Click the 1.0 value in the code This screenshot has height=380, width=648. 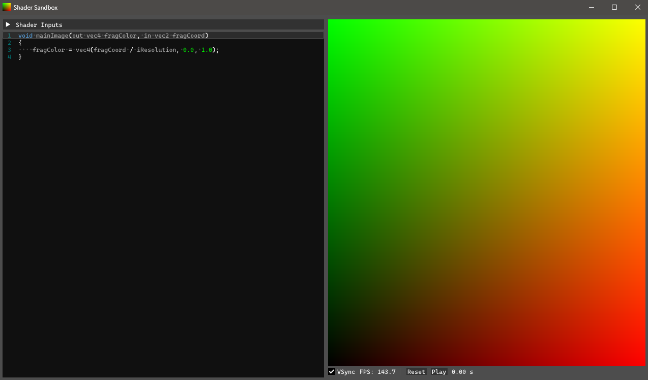point(207,50)
